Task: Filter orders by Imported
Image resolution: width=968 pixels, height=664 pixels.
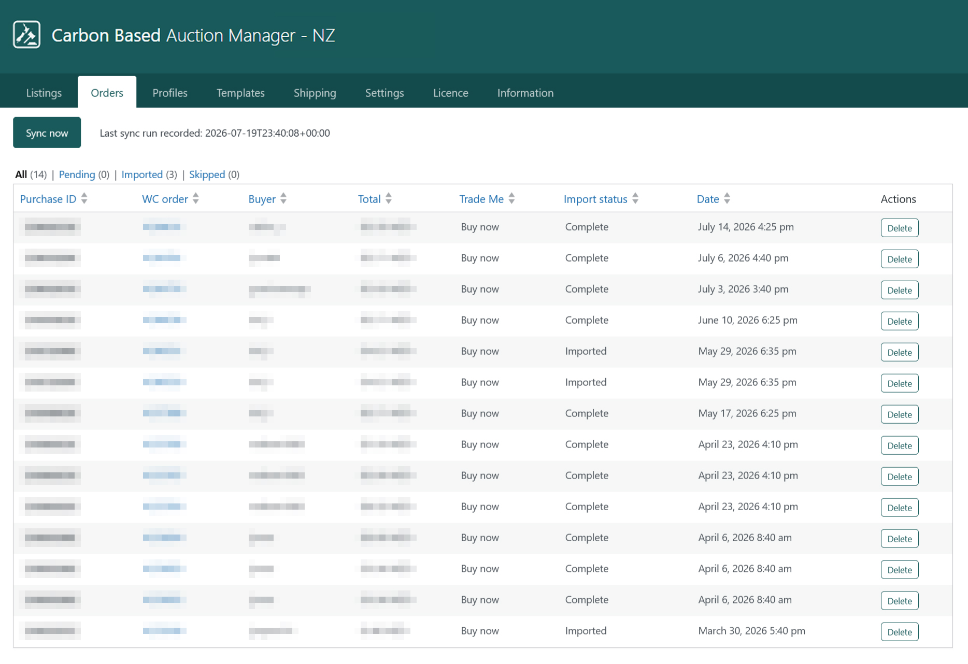Action: 142,175
